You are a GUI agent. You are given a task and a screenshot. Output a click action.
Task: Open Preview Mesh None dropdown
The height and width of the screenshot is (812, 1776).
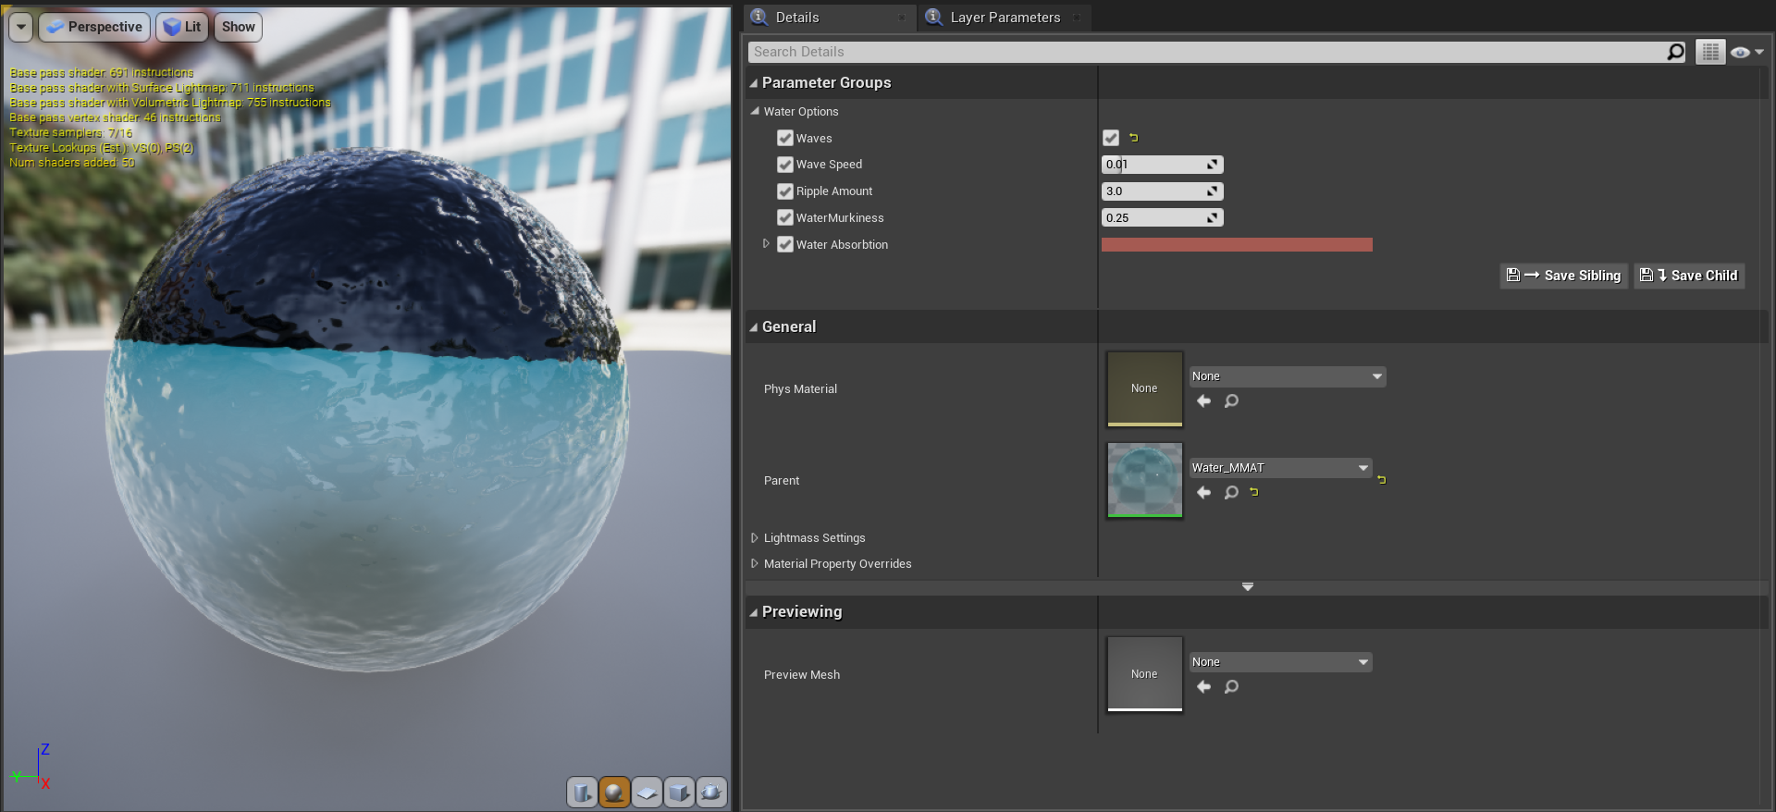(1280, 662)
